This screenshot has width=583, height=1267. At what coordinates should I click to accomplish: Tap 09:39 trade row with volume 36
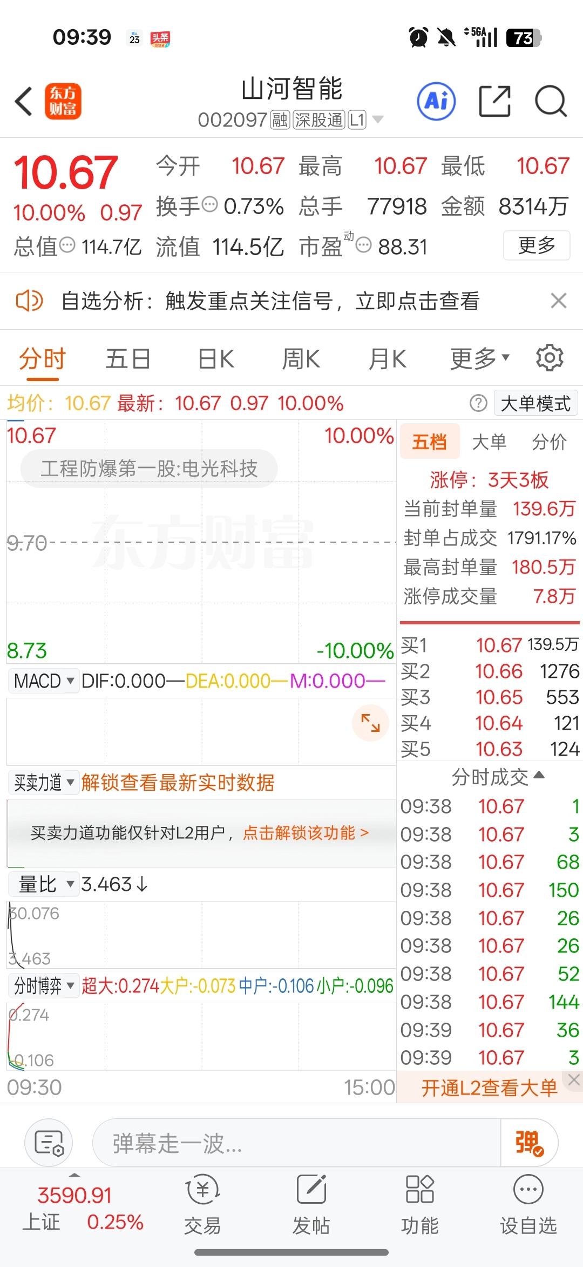click(490, 1030)
